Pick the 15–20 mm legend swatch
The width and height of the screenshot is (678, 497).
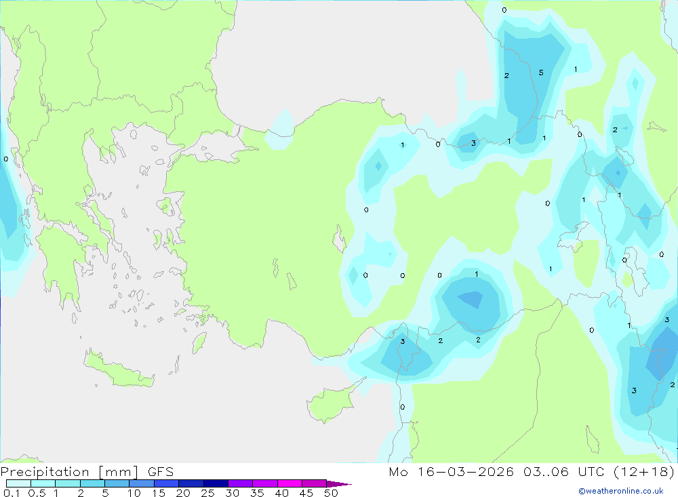click(x=166, y=483)
